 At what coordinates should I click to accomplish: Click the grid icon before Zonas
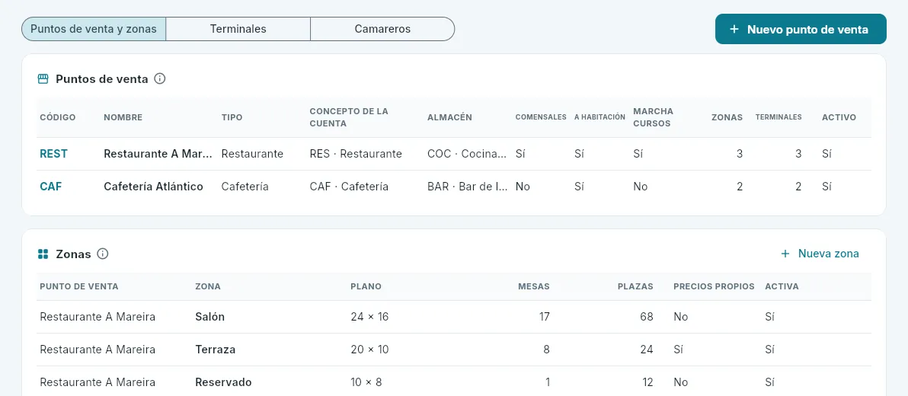[x=43, y=254]
